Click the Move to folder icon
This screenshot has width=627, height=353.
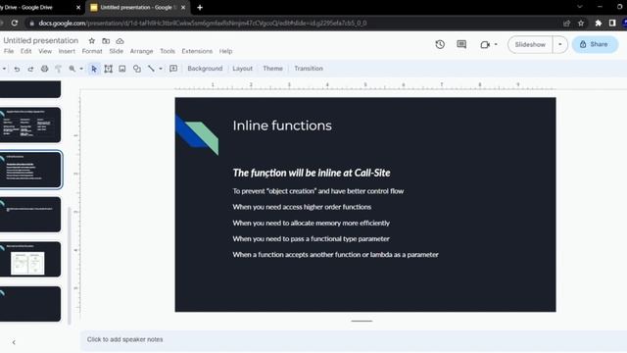pos(106,41)
